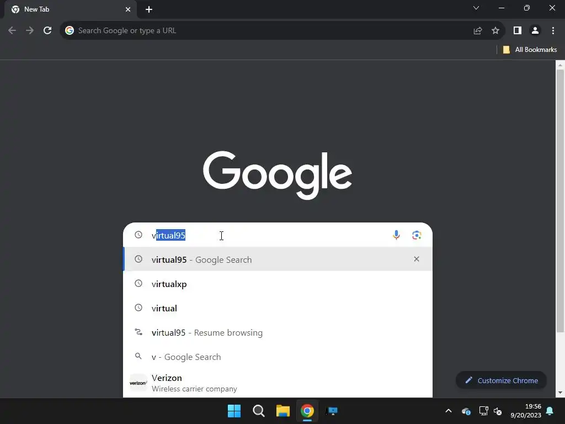Open the clock showing 19:56

pyautogui.click(x=526, y=411)
